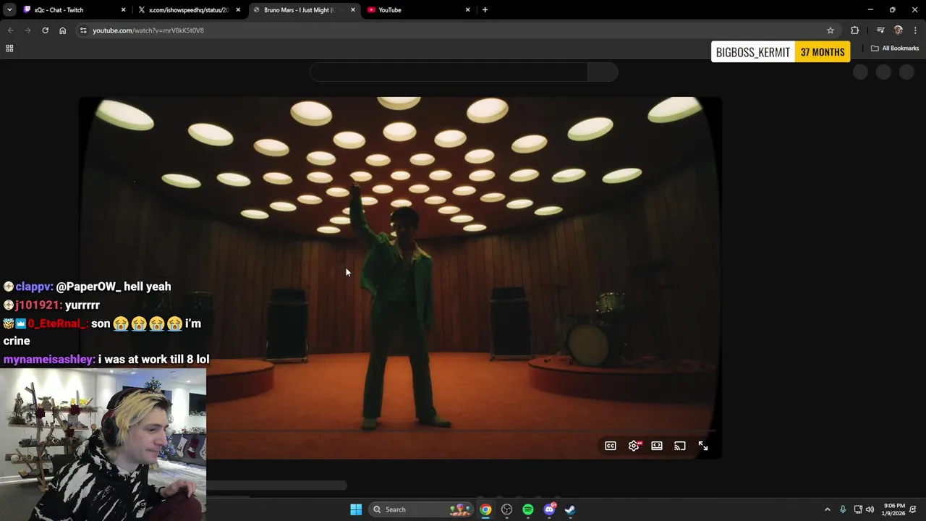Open Steam from the taskbar
This screenshot has width=926, height=521.
coord(570,509)
